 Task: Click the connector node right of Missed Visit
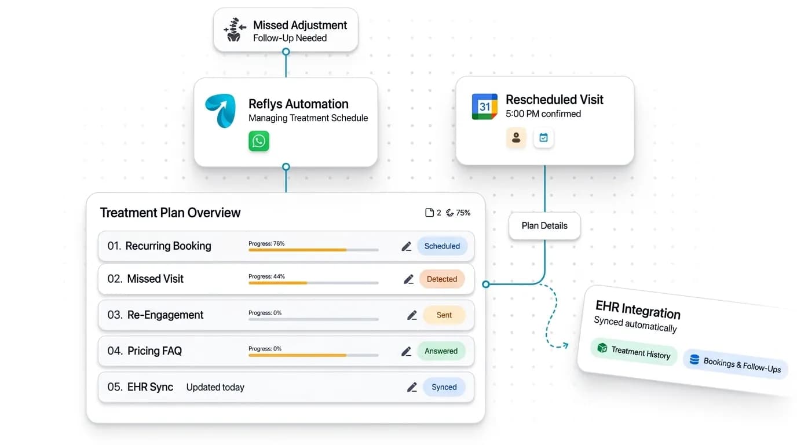click(486, 284)
